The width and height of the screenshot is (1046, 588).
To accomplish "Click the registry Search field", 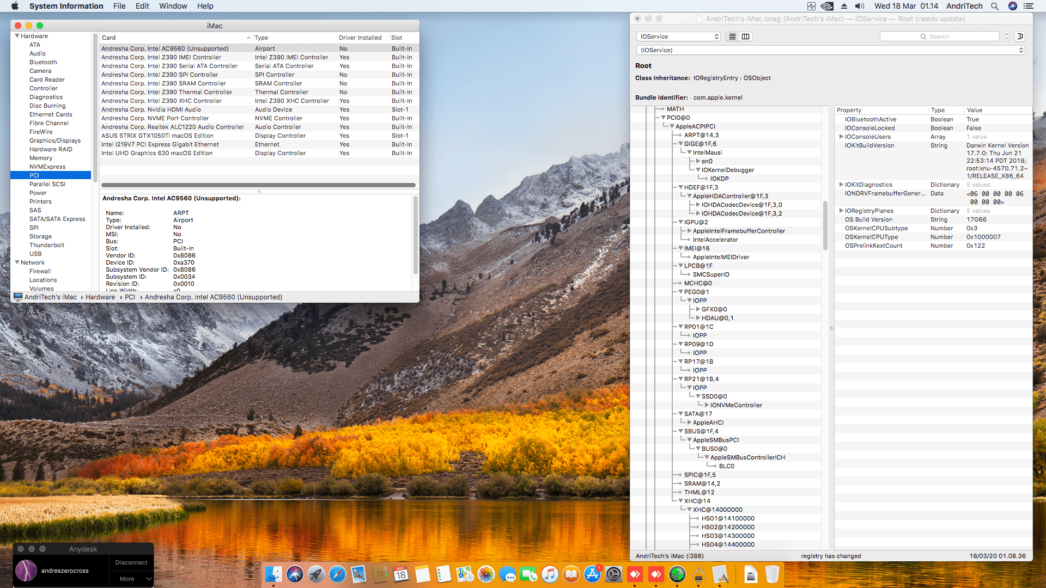I will pyautogui.click(x=940, y=36).
